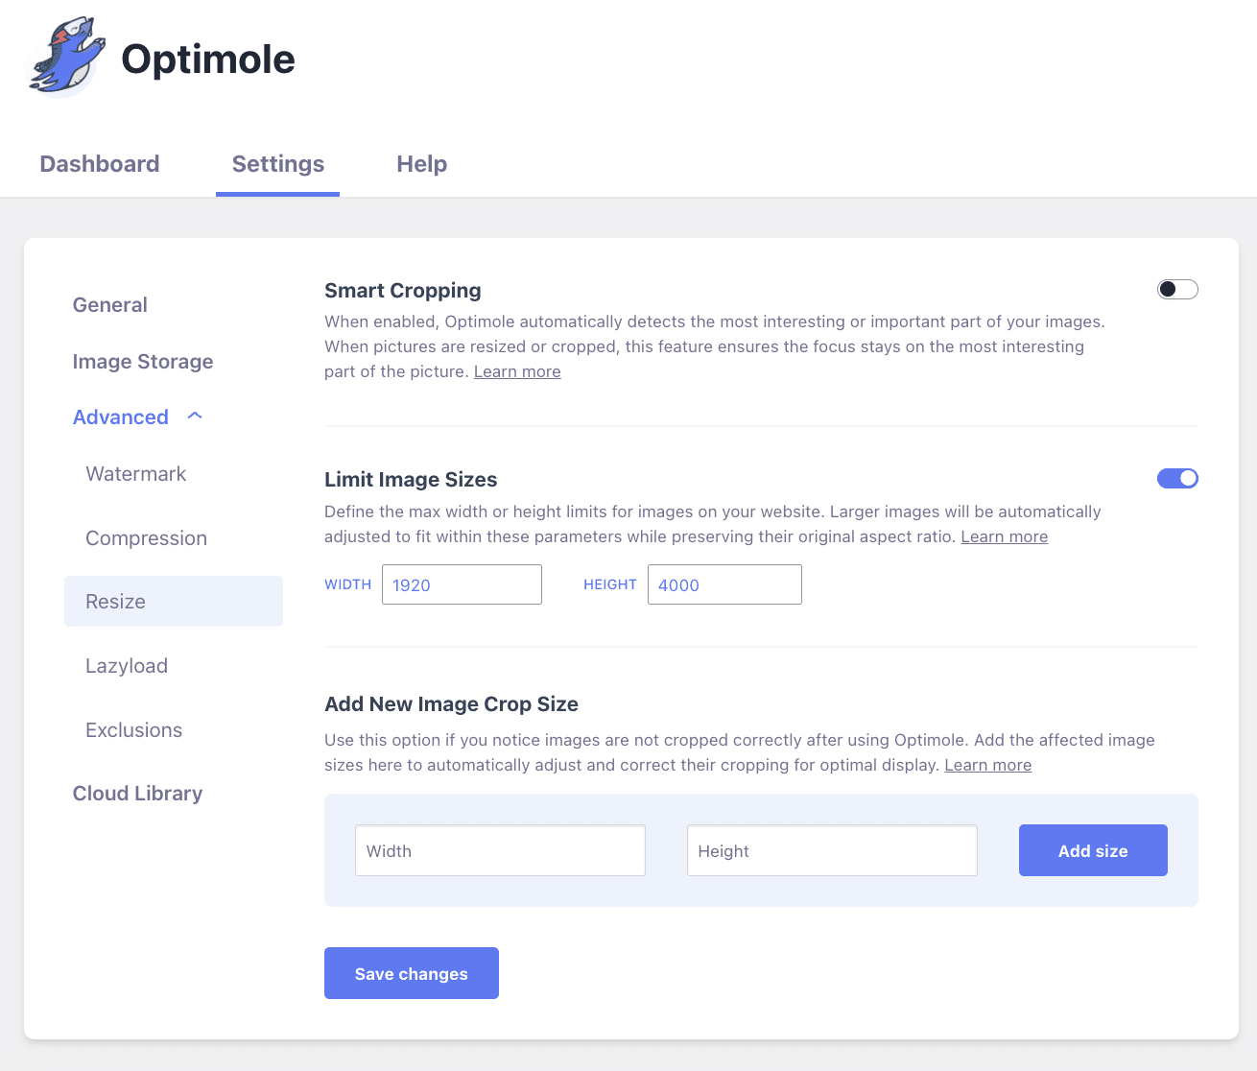Select the Settings tab
The image size is (1257, 1071).
278,164
